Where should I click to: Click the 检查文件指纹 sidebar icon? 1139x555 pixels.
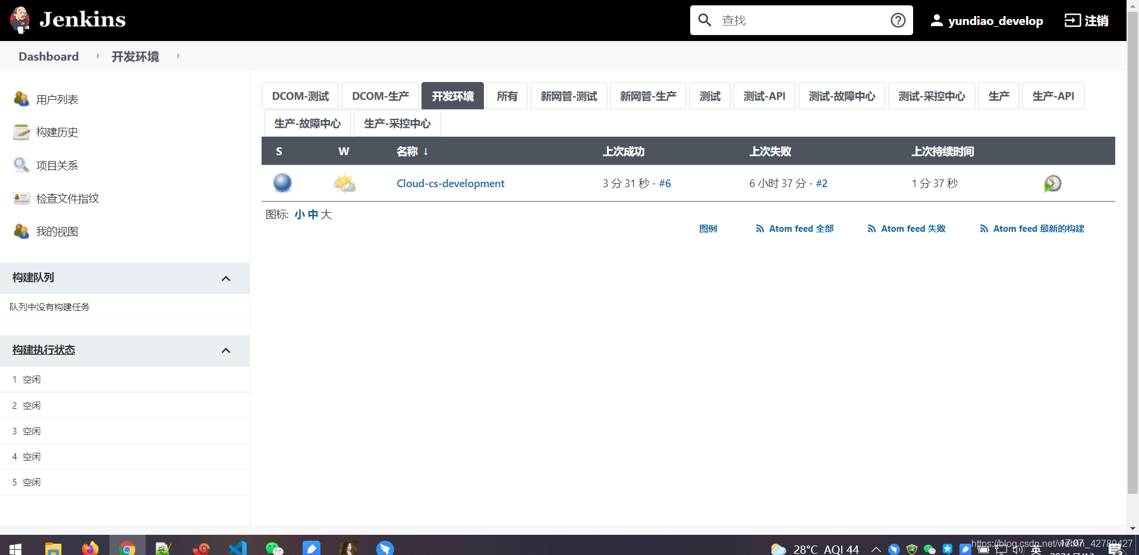point(21,198)
